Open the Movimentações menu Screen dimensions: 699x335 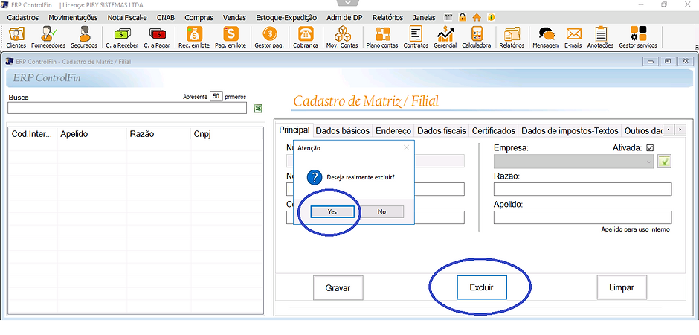click(x=73, y=18)
